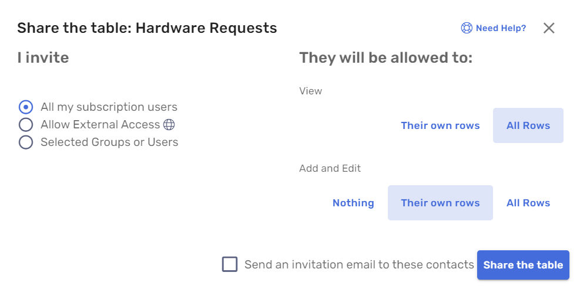Click the Selected Groups or Users label text
This screenshot has height=296, width=580.
click(109, 142)
